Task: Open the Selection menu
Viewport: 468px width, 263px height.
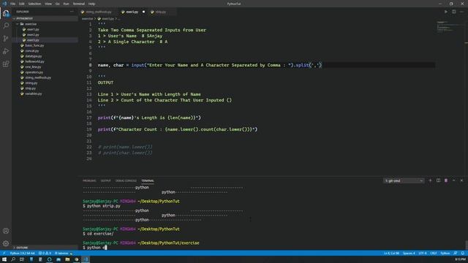Action: point(34,4)
